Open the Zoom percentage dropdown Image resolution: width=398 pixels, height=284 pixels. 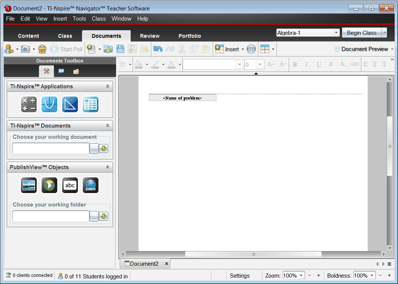[x=301, y=276]
